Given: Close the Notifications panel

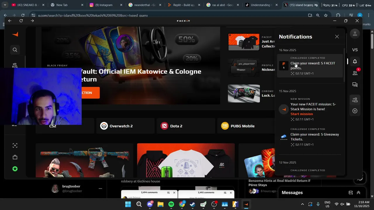Looking at the screenshot, I should 337,36.
